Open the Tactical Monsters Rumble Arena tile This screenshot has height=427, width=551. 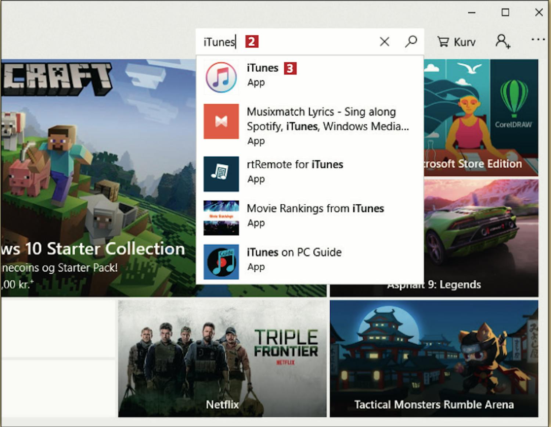coord(434,358)
